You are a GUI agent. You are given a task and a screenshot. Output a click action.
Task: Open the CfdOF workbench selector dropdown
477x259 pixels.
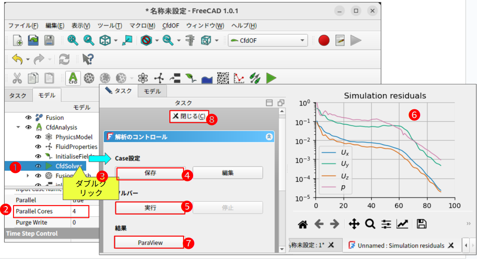[x=268, y=41]
